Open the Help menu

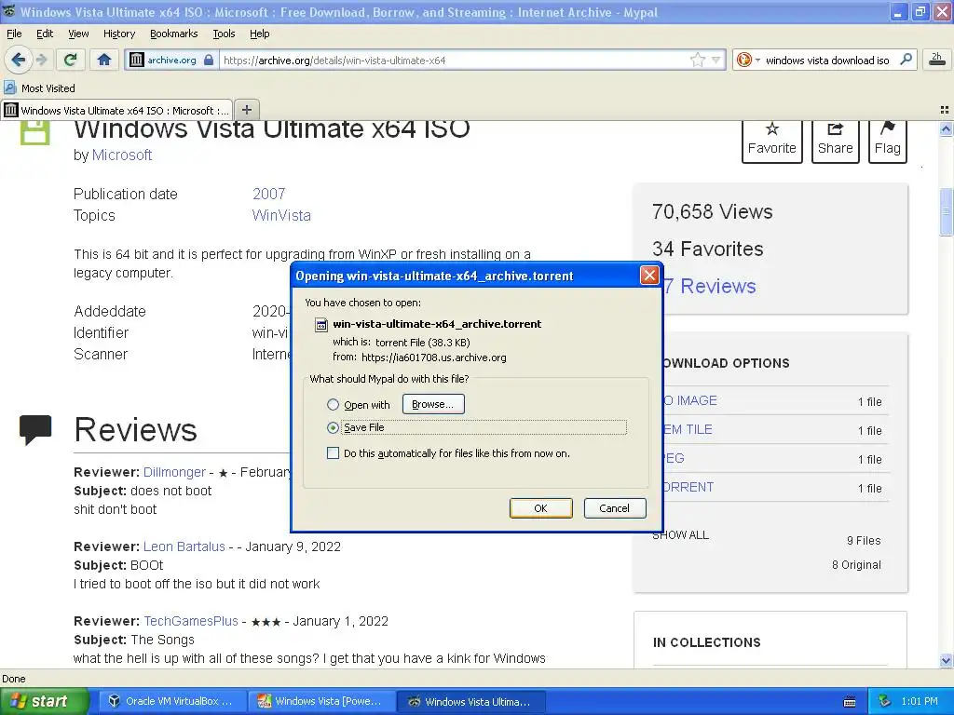point(260,34)
